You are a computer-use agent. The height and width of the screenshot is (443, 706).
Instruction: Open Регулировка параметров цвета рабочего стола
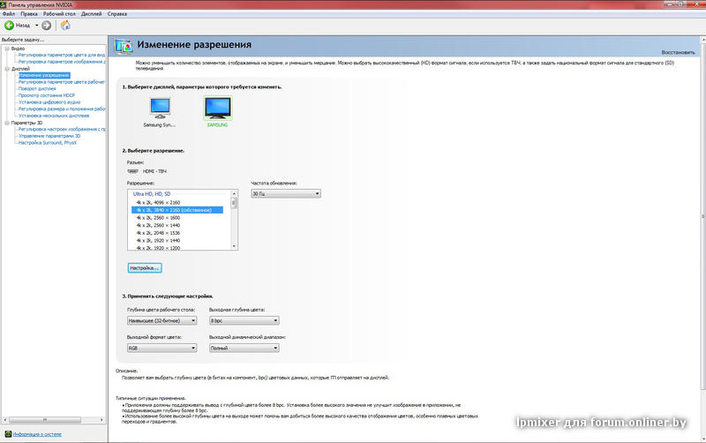pos(62,82)
